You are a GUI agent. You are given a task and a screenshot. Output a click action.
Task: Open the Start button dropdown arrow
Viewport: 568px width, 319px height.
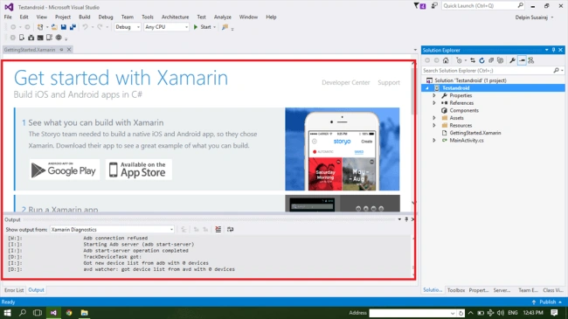pos(214,27)
